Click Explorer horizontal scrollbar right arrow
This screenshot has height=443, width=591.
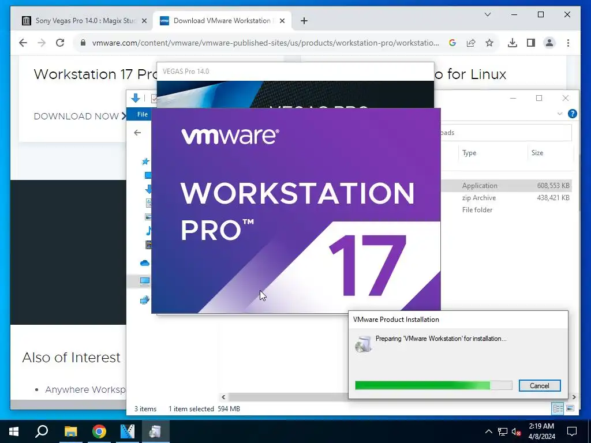(574, 397)
